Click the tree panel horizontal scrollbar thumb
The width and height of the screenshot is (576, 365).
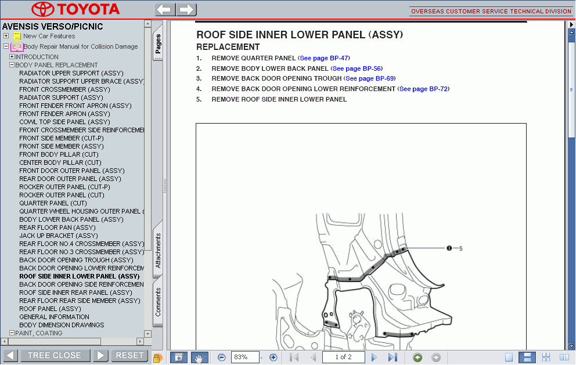click(x=55, y=342)
